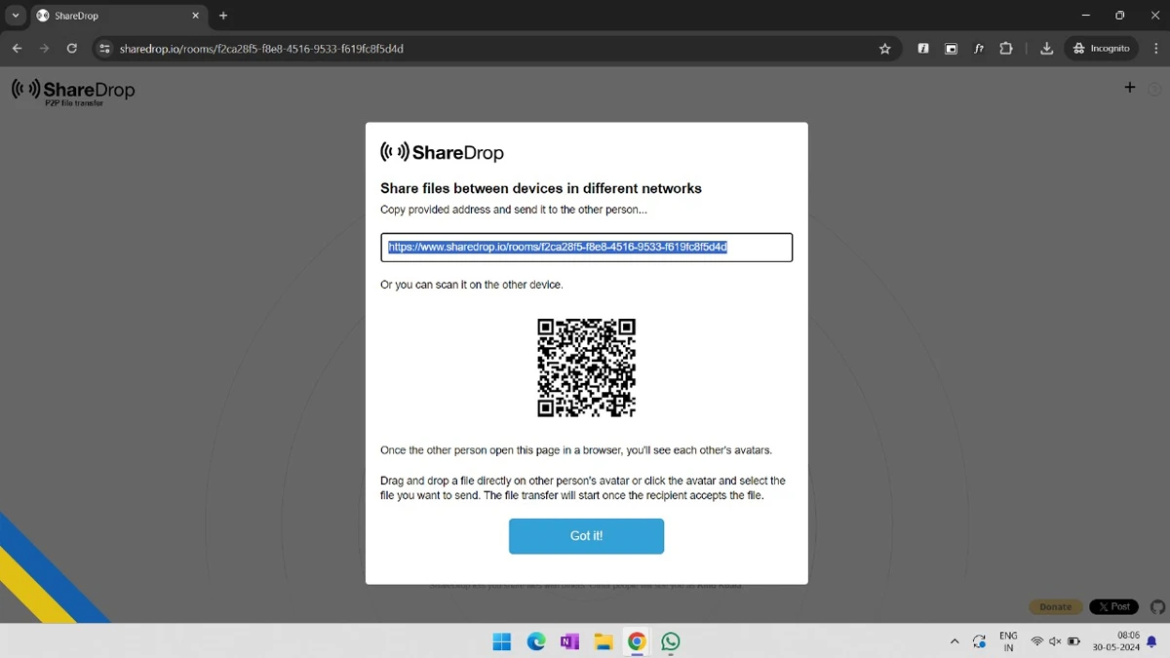This screenshot has width=1170, height=658.
Task: Click the battery tray icon
Action: [1073, 641]
